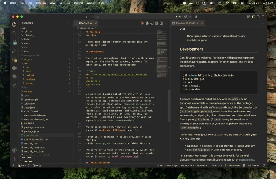Screen dimensions: 276x179
Task: Open the Python icon view in activity bar
Action: [14, 68]
